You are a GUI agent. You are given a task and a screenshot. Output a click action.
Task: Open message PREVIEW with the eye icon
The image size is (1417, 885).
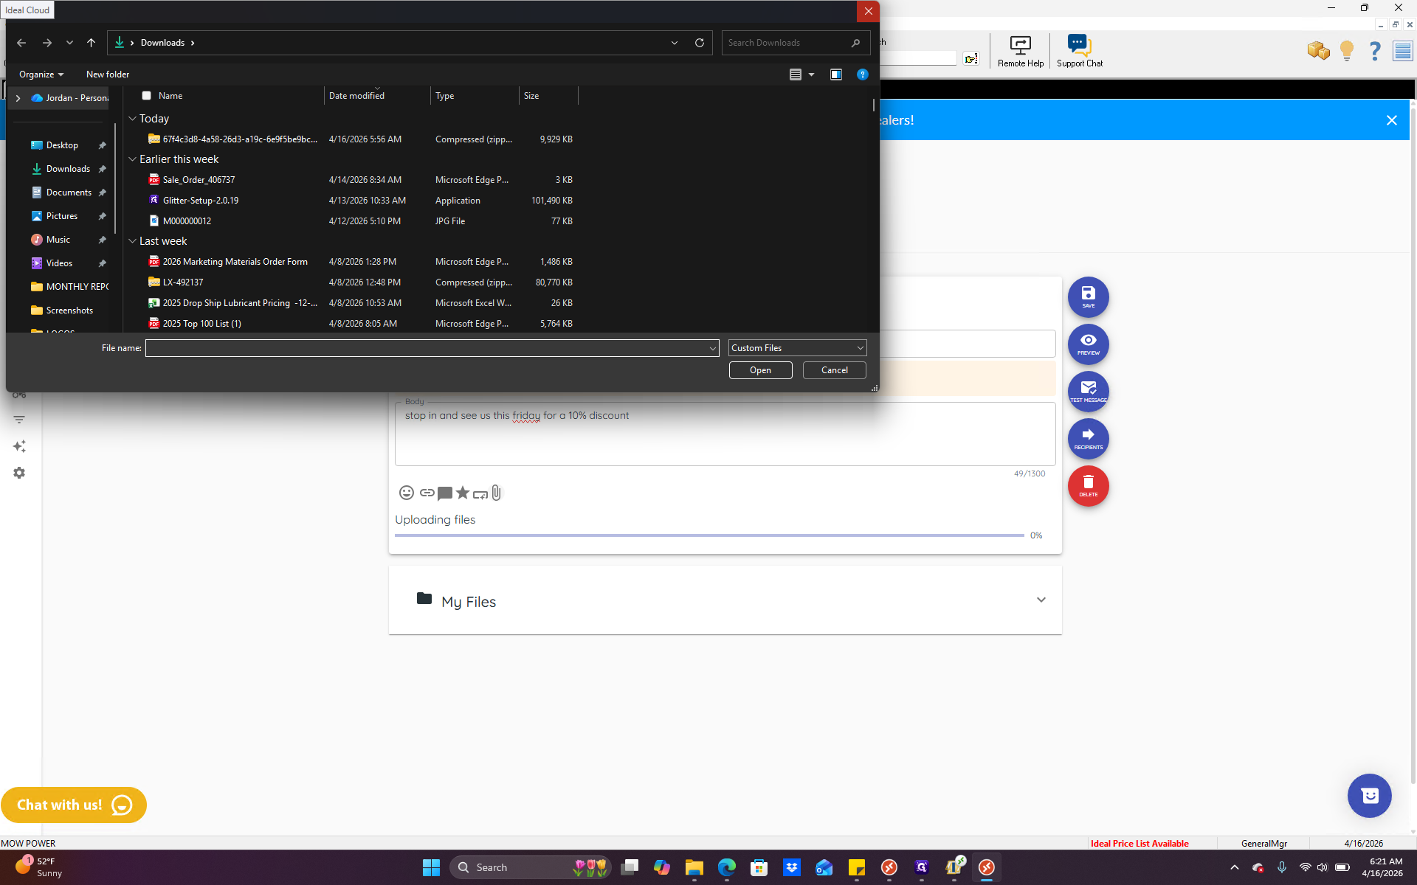tap(1088, 344)
